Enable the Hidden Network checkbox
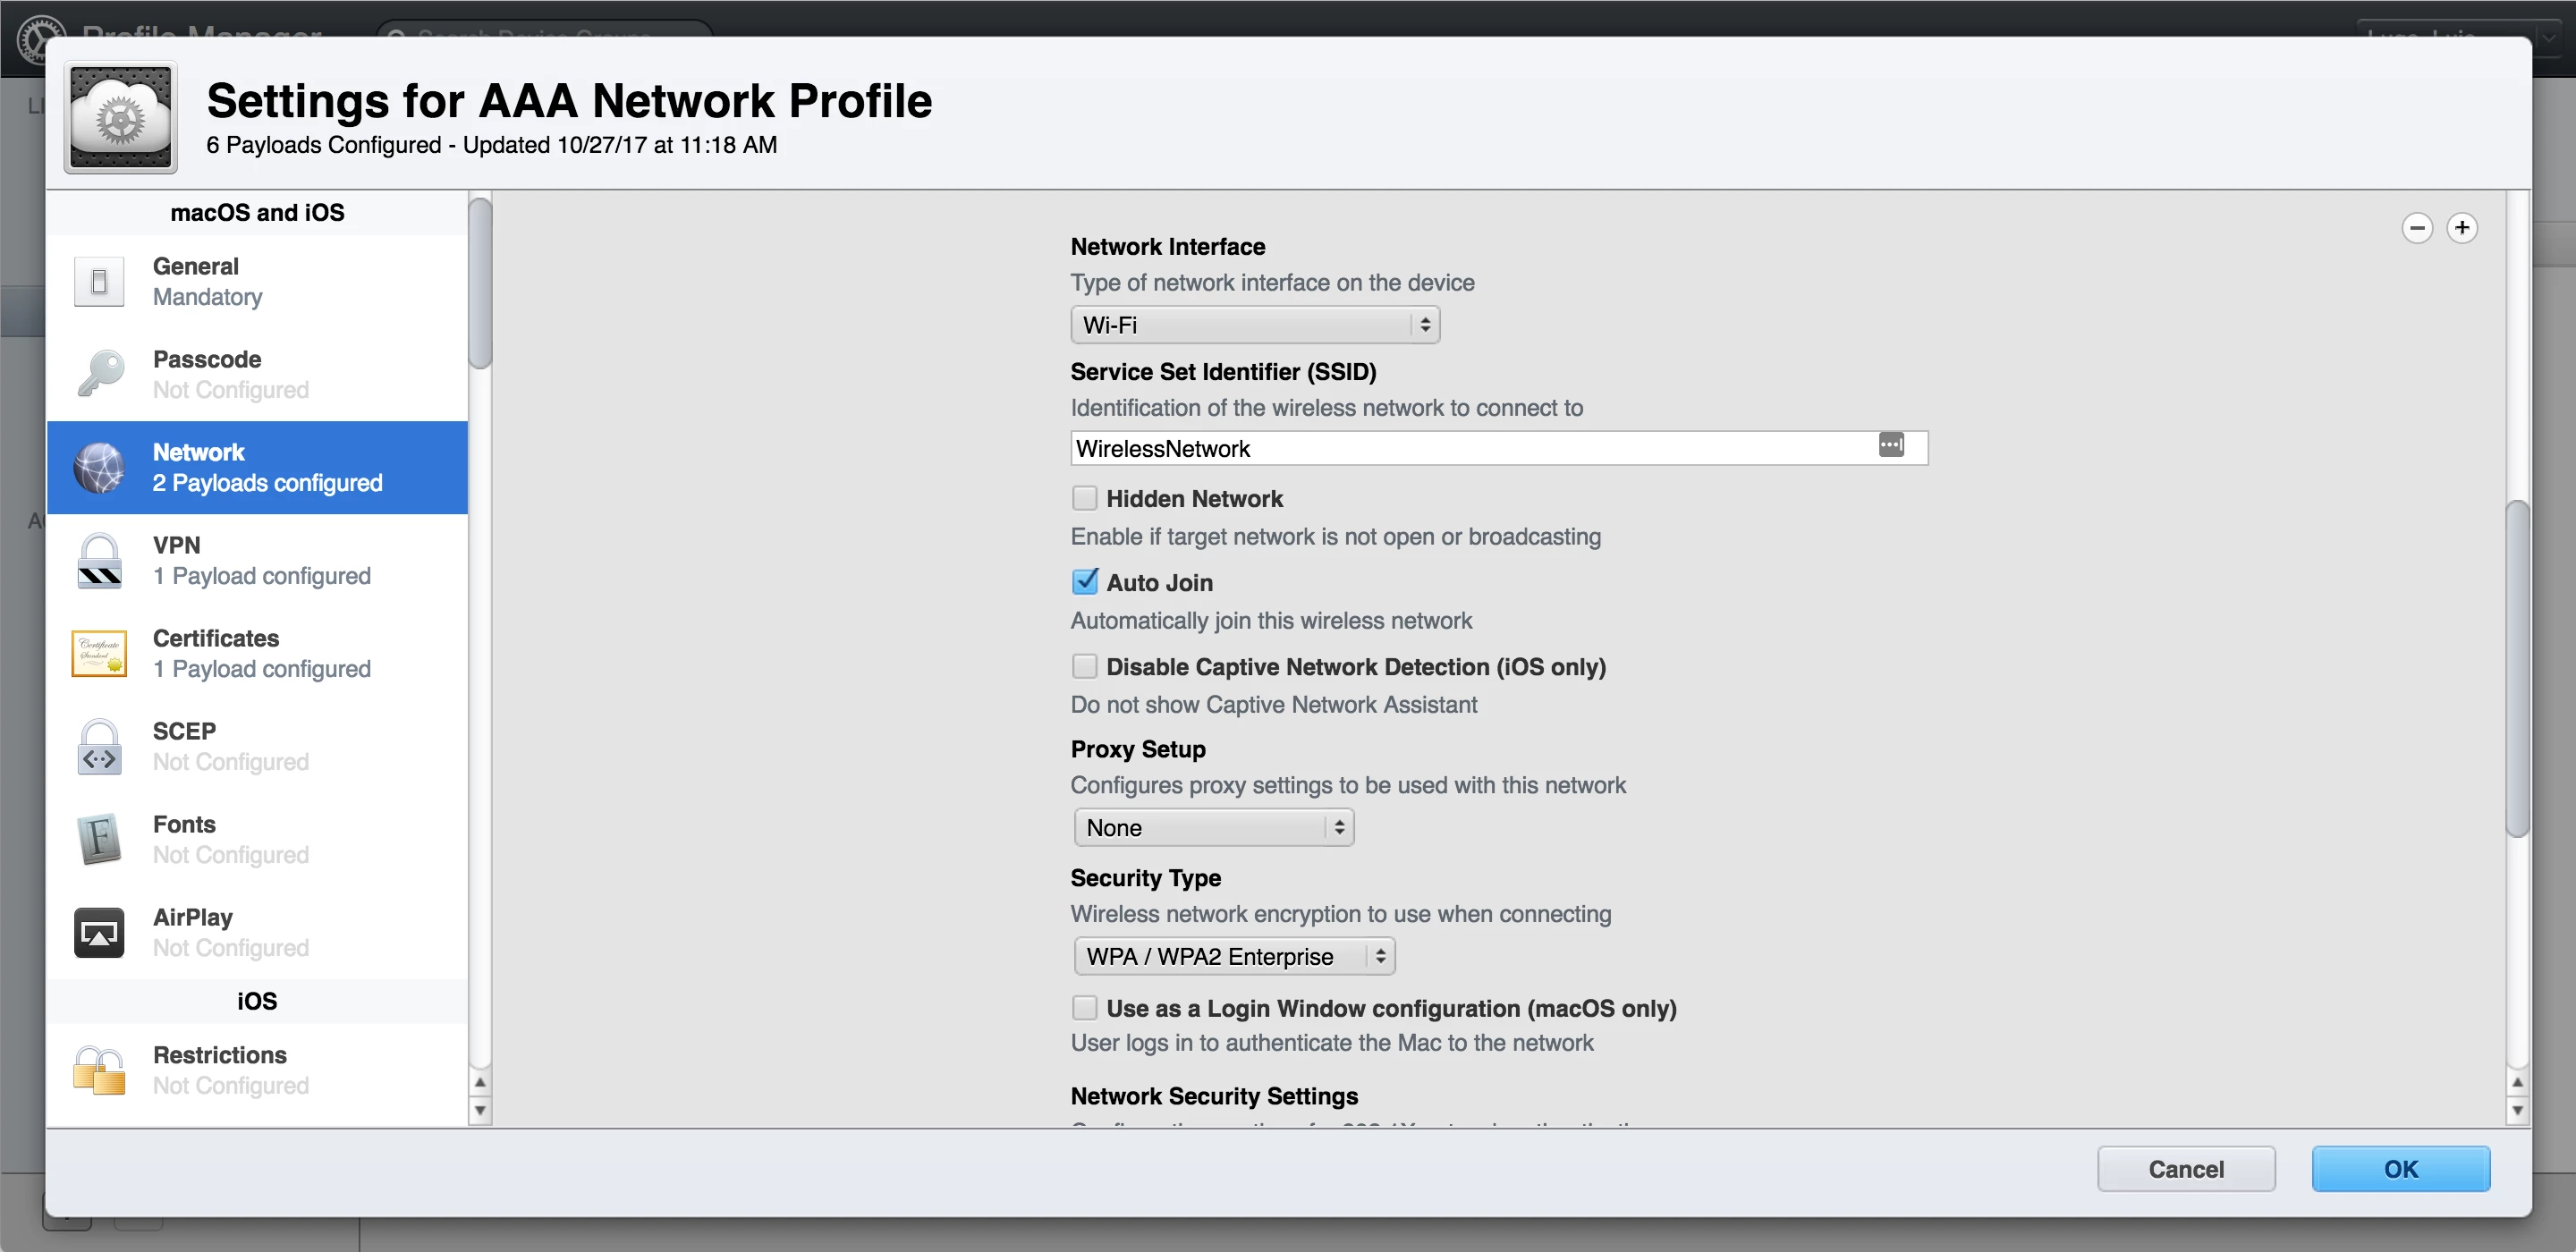The height and width of the screenshot is (1252, 2576). [1084, 498]
